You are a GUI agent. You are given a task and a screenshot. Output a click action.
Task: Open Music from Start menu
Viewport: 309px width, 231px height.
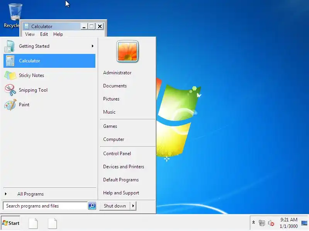[109, 112]
